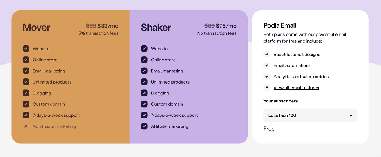Expand arrow beside View all email features

click(267, 88)
